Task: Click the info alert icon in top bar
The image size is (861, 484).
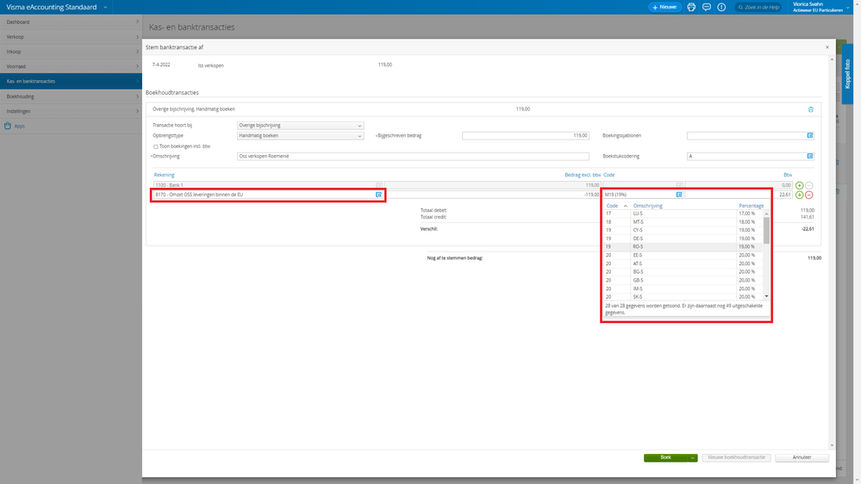Action: (721, 7)
